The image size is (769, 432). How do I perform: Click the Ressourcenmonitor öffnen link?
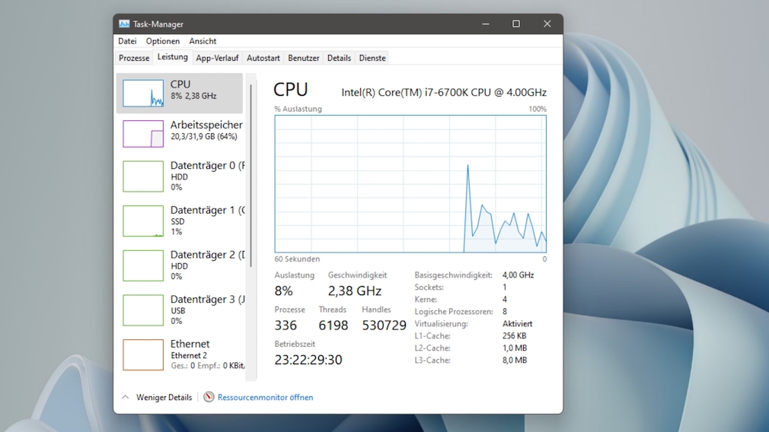(x=265, y=397)
